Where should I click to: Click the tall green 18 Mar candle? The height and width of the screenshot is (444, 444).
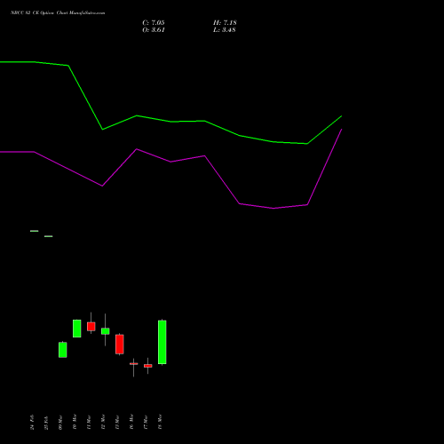[x=163, y=342]
